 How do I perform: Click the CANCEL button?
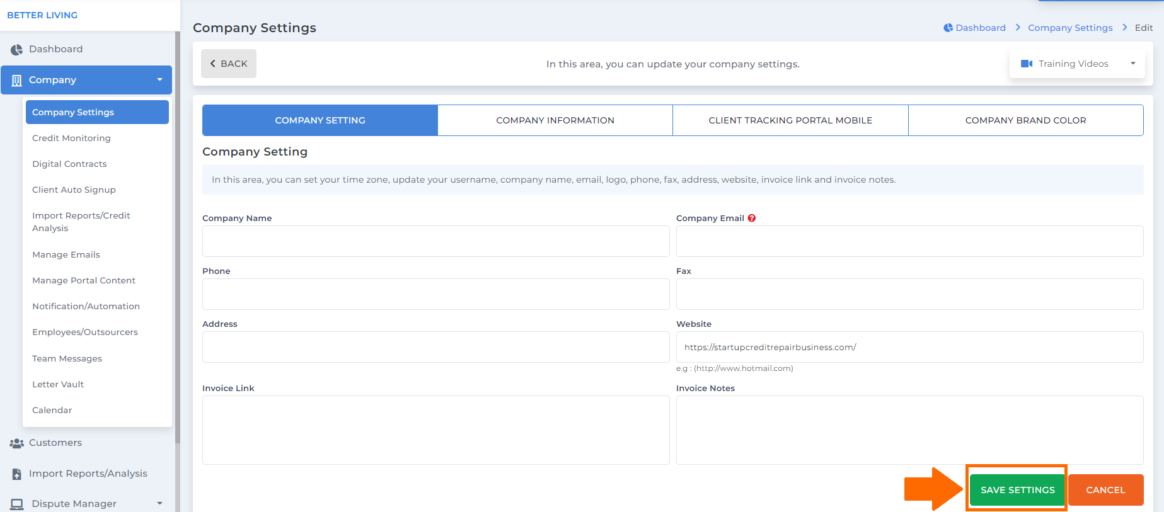pyautogui.click(x=1105, y=490)
